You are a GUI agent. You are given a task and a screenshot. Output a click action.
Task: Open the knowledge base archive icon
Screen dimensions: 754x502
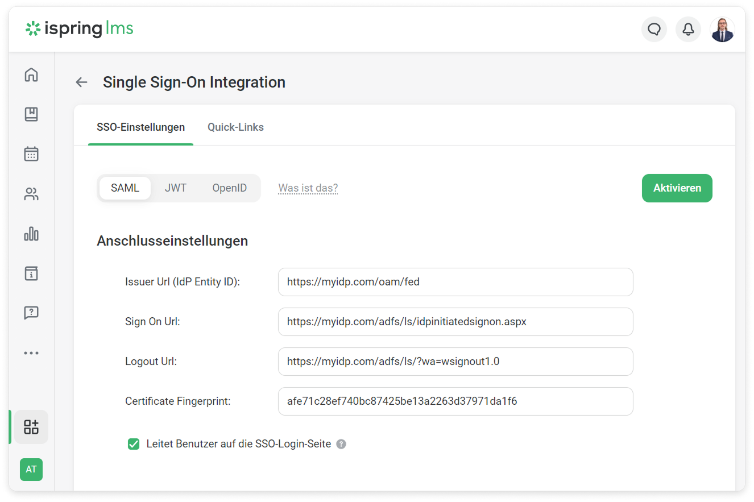tap(31, 273)
